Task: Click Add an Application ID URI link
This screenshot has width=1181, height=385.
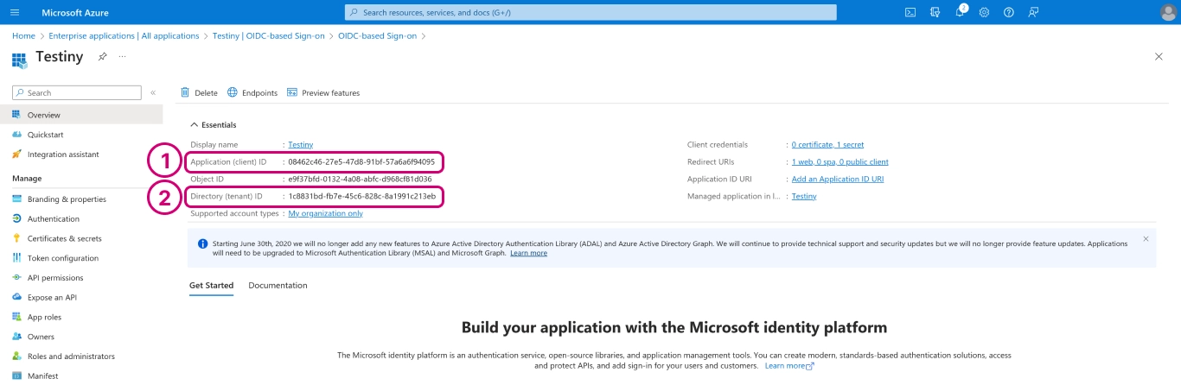Action: tap(837, 179)
